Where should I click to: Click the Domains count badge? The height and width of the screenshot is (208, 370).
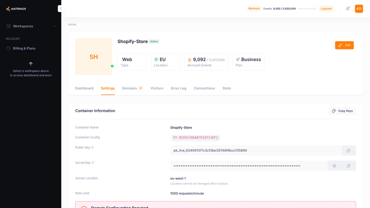coord(141,88)
